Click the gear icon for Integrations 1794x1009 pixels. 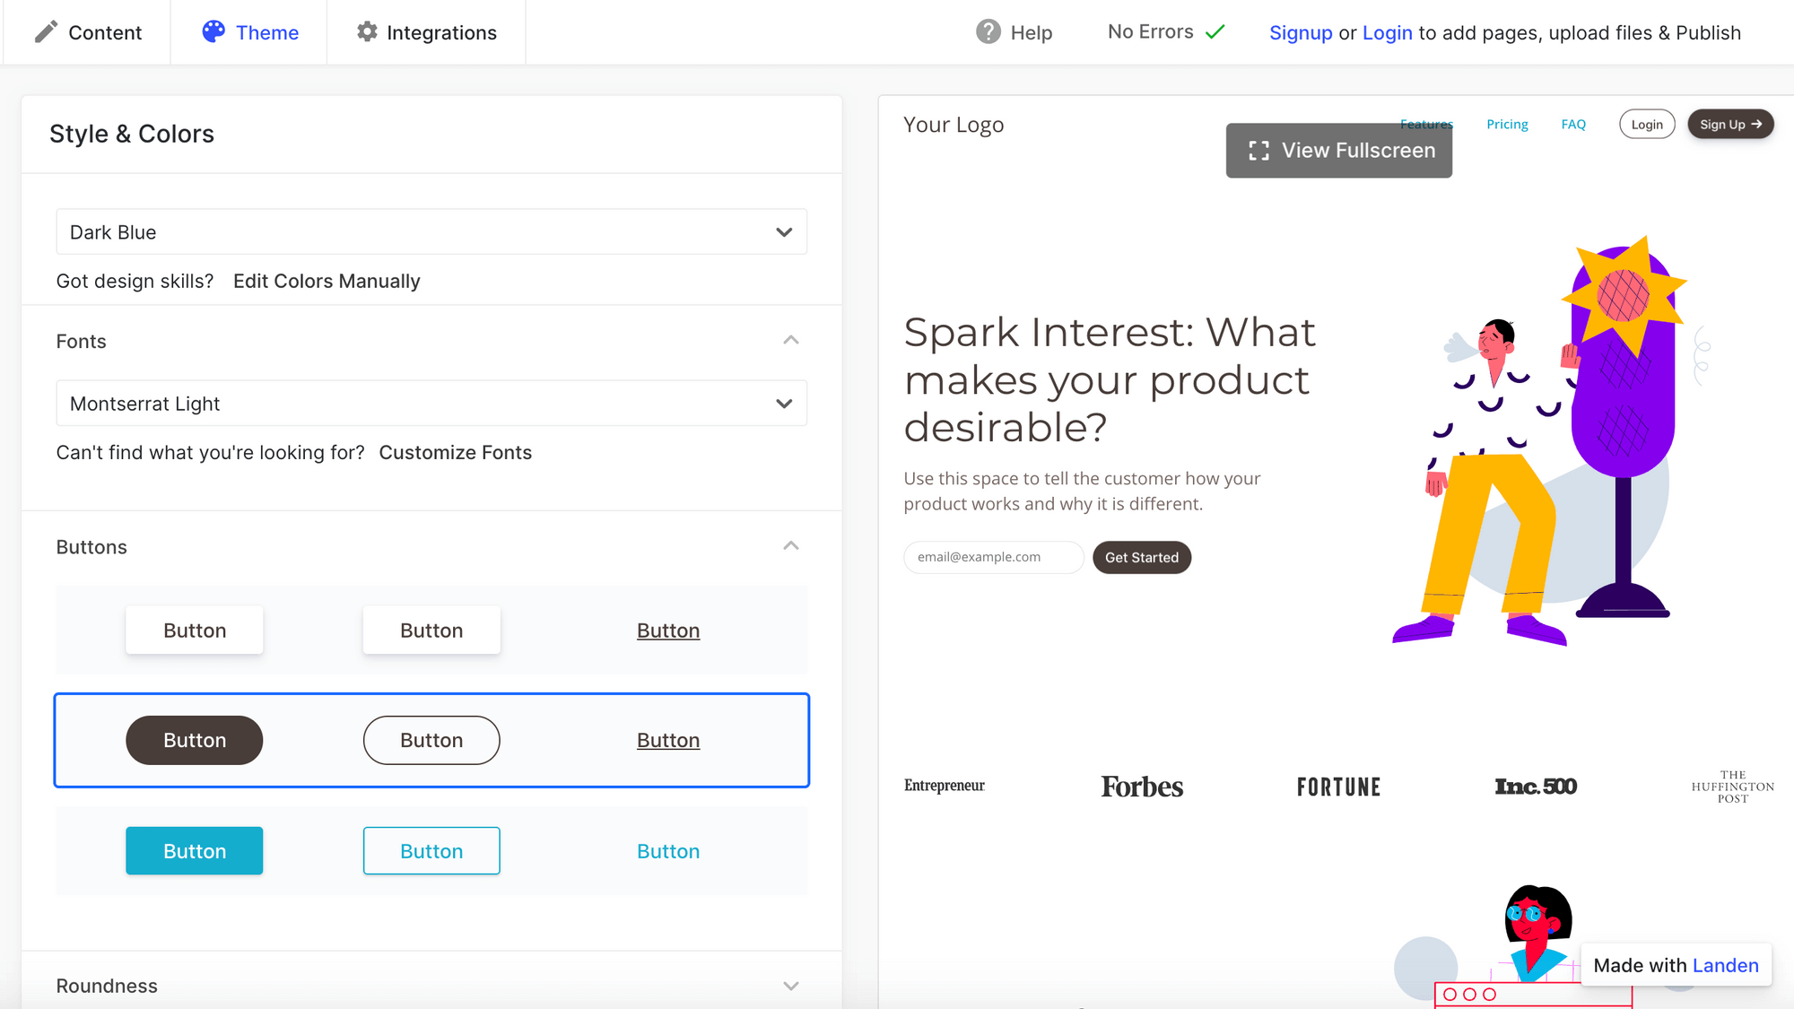point(366,31)
